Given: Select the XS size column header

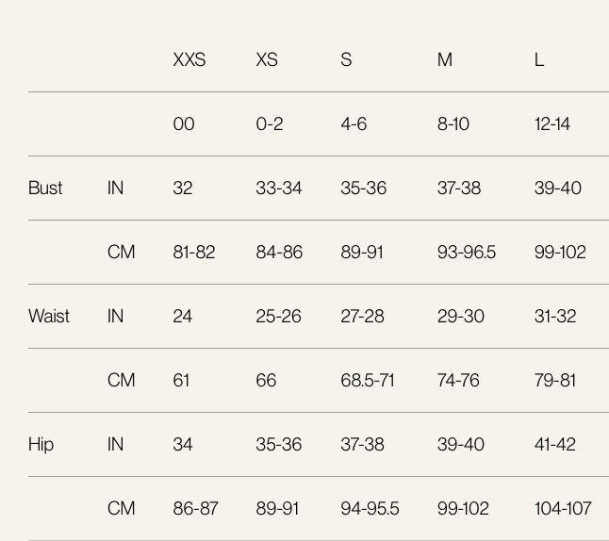Looking at the screenshot, I should coord(267,59).
